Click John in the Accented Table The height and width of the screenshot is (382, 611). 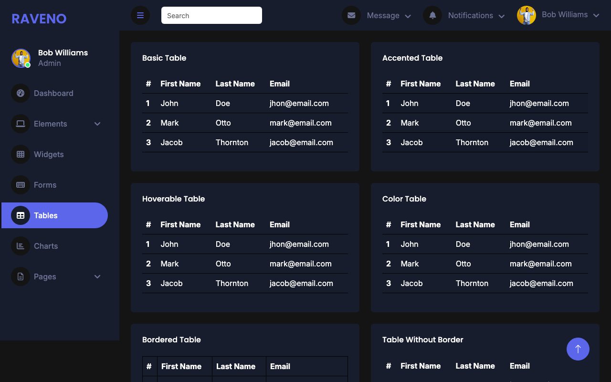410,103
